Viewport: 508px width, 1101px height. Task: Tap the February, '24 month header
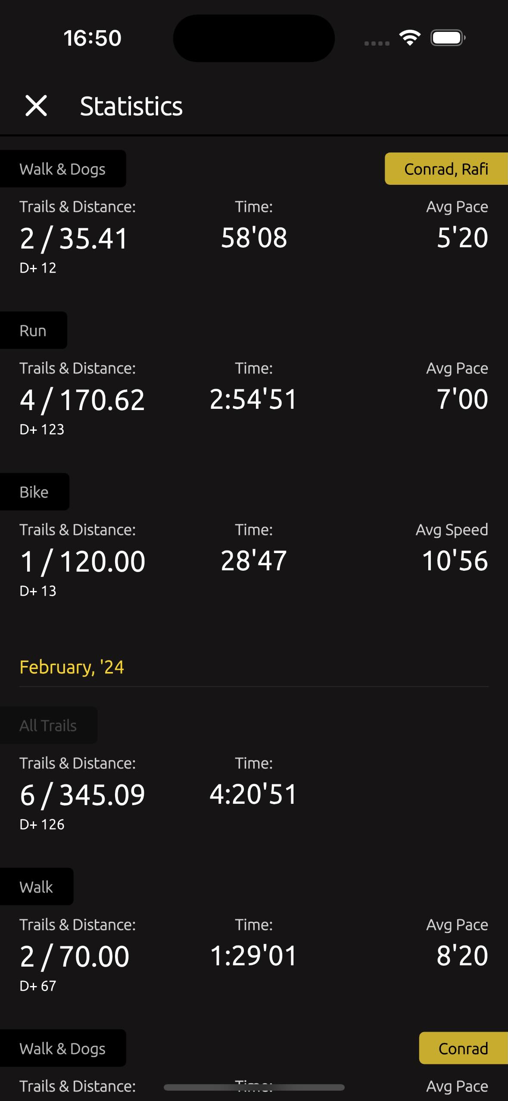click(x=72, y=667)
